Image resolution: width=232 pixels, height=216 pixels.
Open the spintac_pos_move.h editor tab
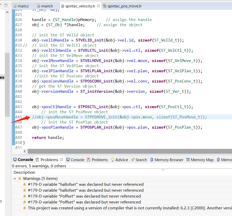tap(122, 6)
